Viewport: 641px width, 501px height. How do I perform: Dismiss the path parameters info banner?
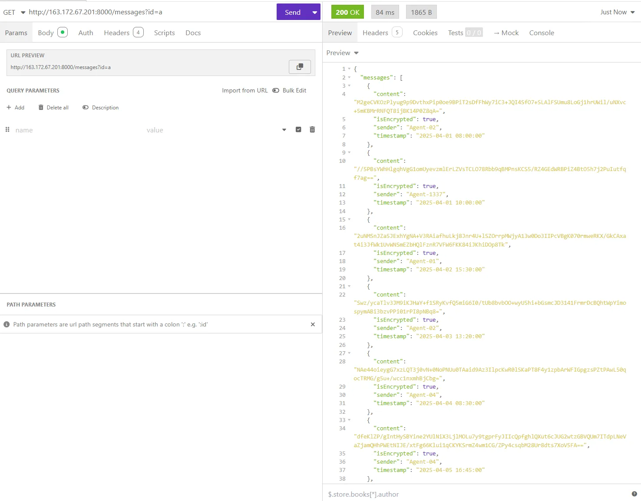(313, 324)
